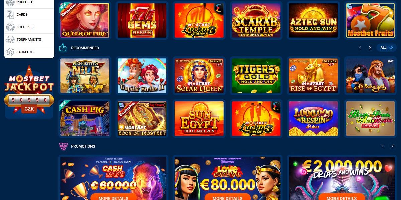401x200 pixels.
Task: Click the Promotions gift bow icon
Action: [x=63, y=146]
